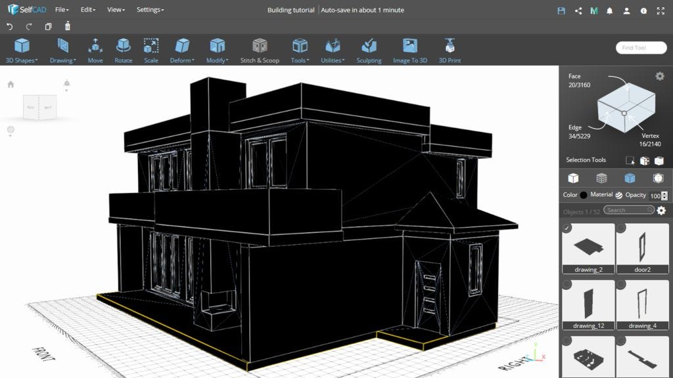Open the Scale tool

click(151, 49)
